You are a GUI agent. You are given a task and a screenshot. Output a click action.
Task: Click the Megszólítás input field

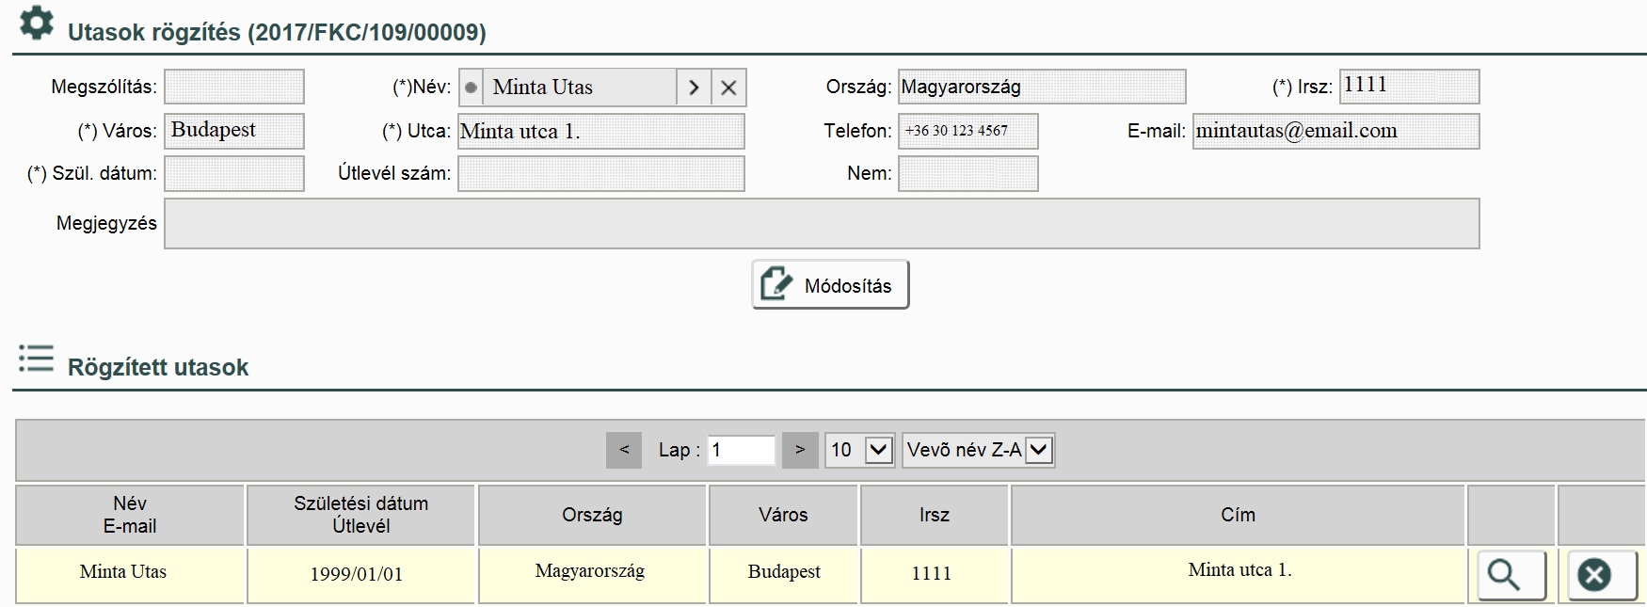tap(234, 87)
